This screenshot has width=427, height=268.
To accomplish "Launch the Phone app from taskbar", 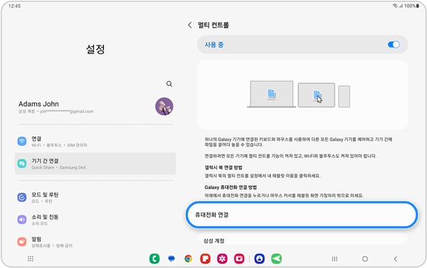I will coord(154,259).
